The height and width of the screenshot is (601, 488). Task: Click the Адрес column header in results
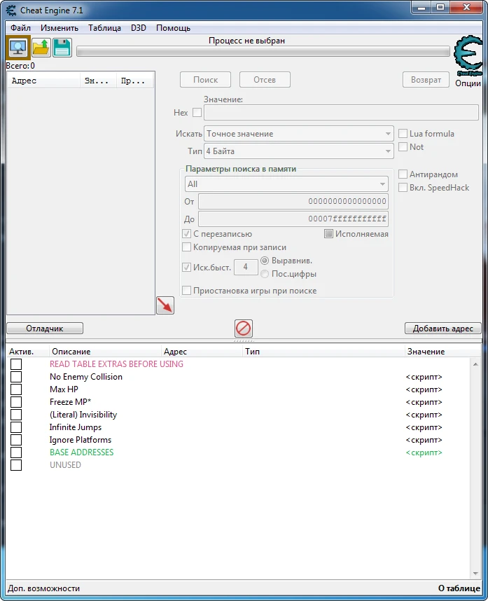pyautogui.click(x=43, y=81)
